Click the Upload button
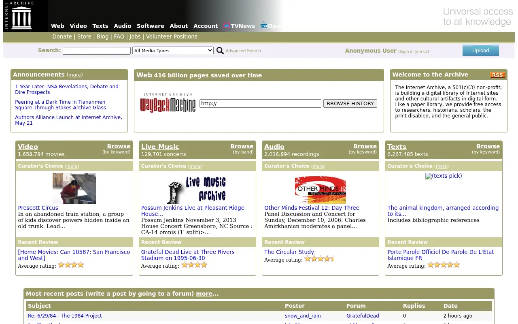Image resolution: width=518 pixels, height=324 pixels. [481, 50]
